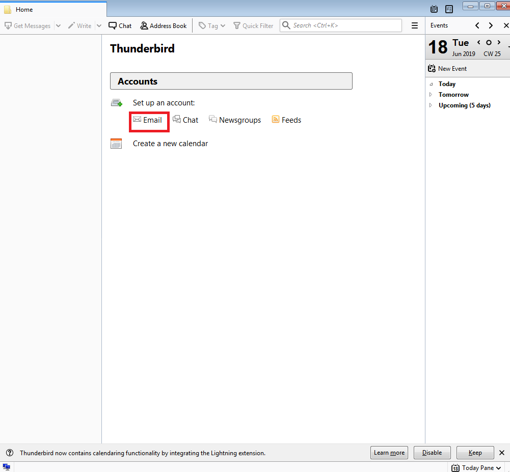Click the Jun 2019 label
The width and height of the screenshot is (510, 472).
click(x=464, y=54)
